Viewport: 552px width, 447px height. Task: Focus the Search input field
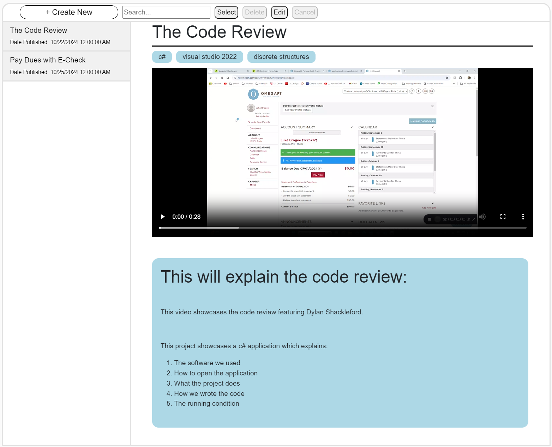[166, 12]
